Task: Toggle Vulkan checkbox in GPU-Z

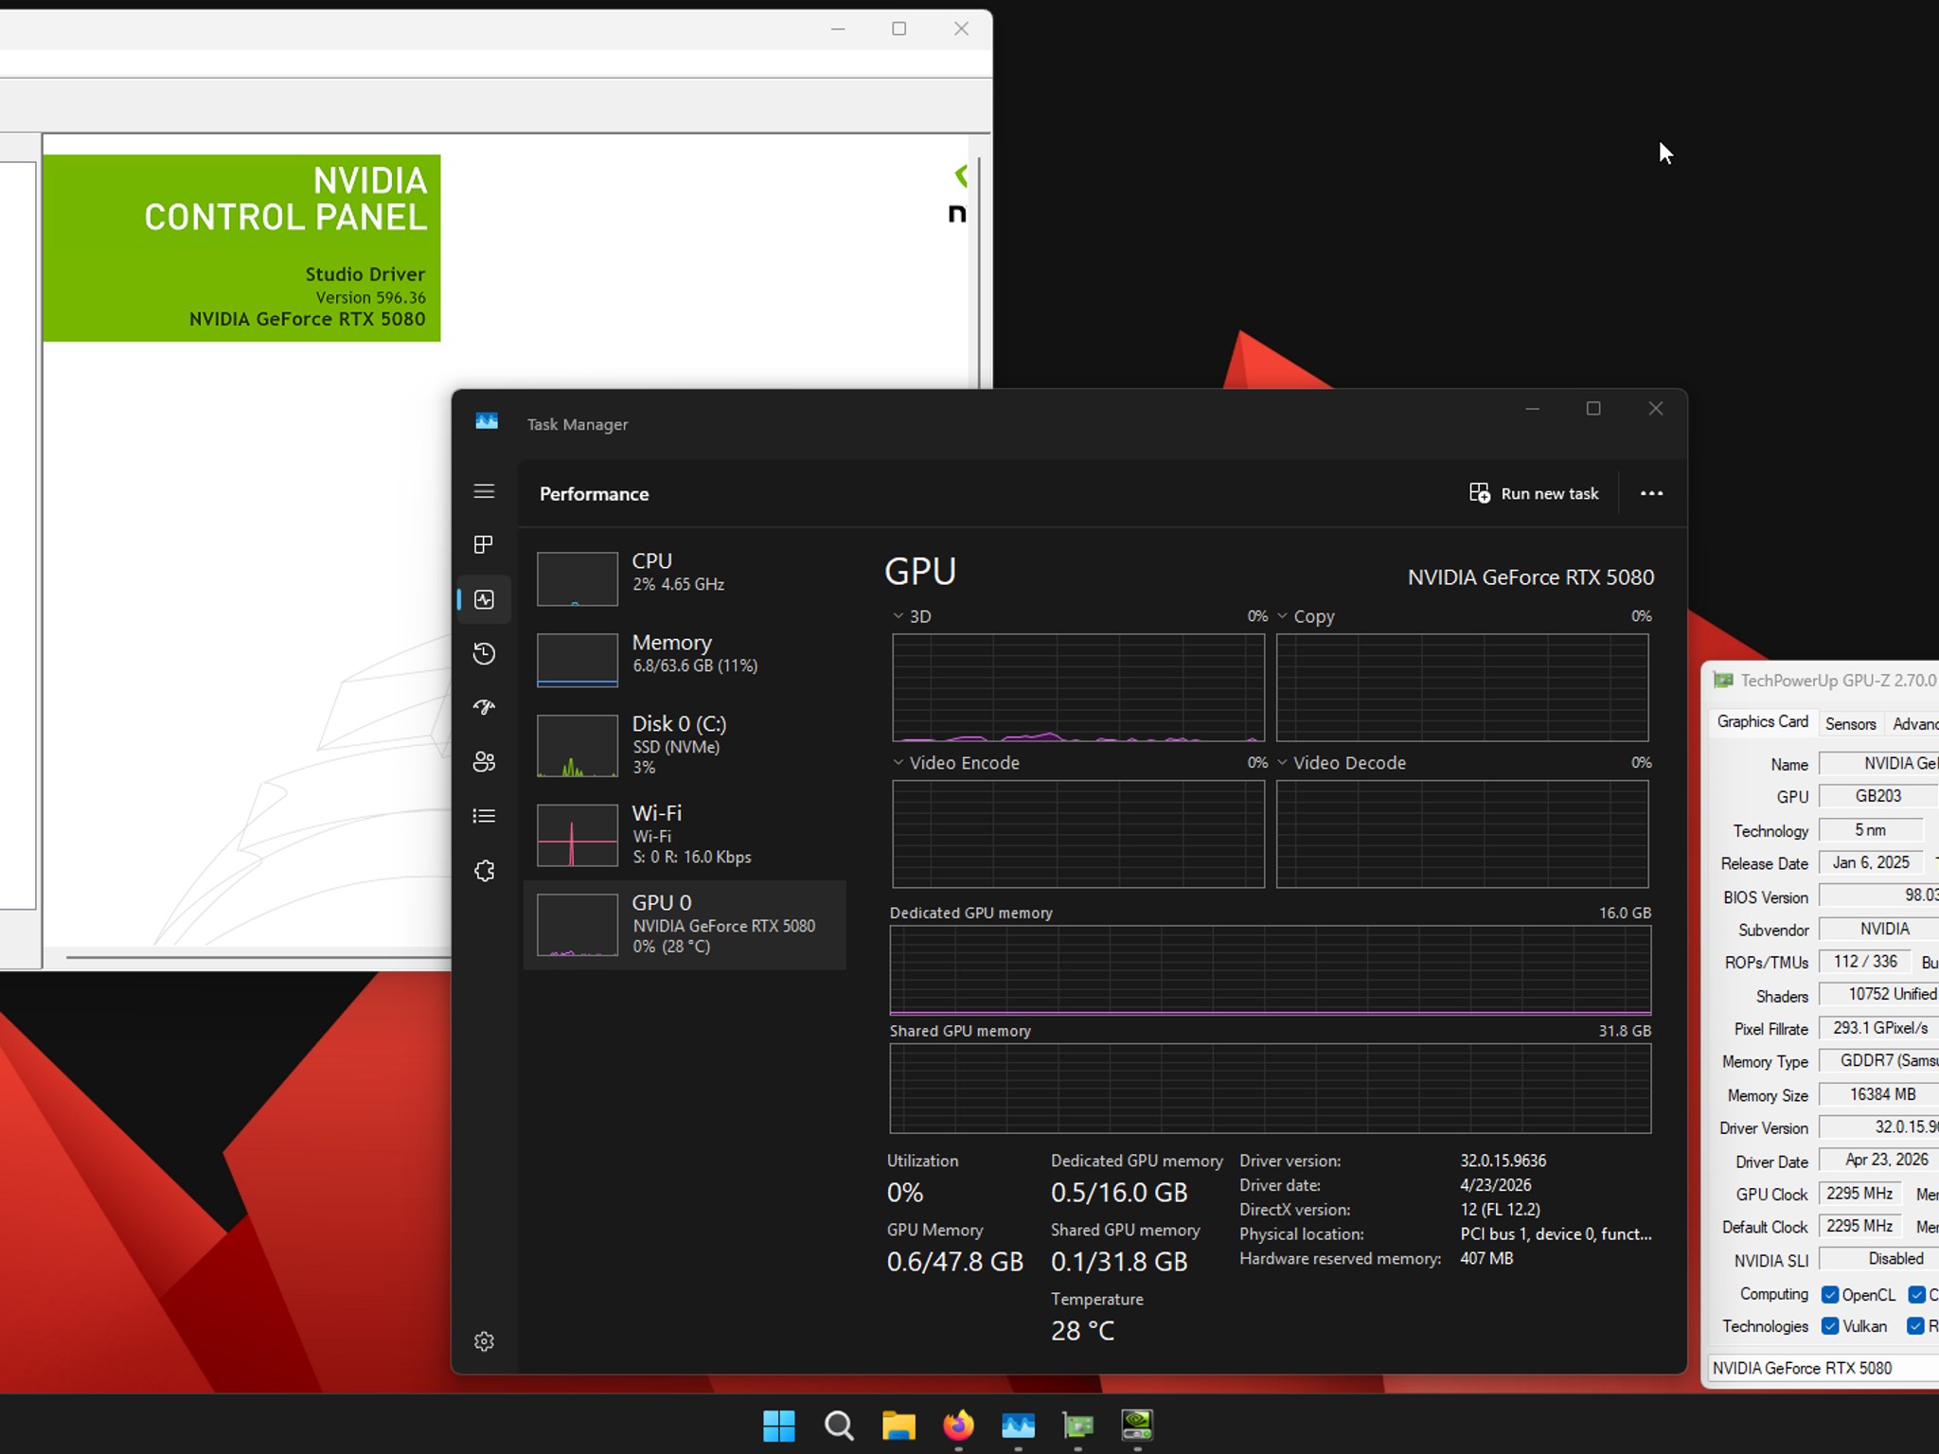Action: [1830, 1326]
